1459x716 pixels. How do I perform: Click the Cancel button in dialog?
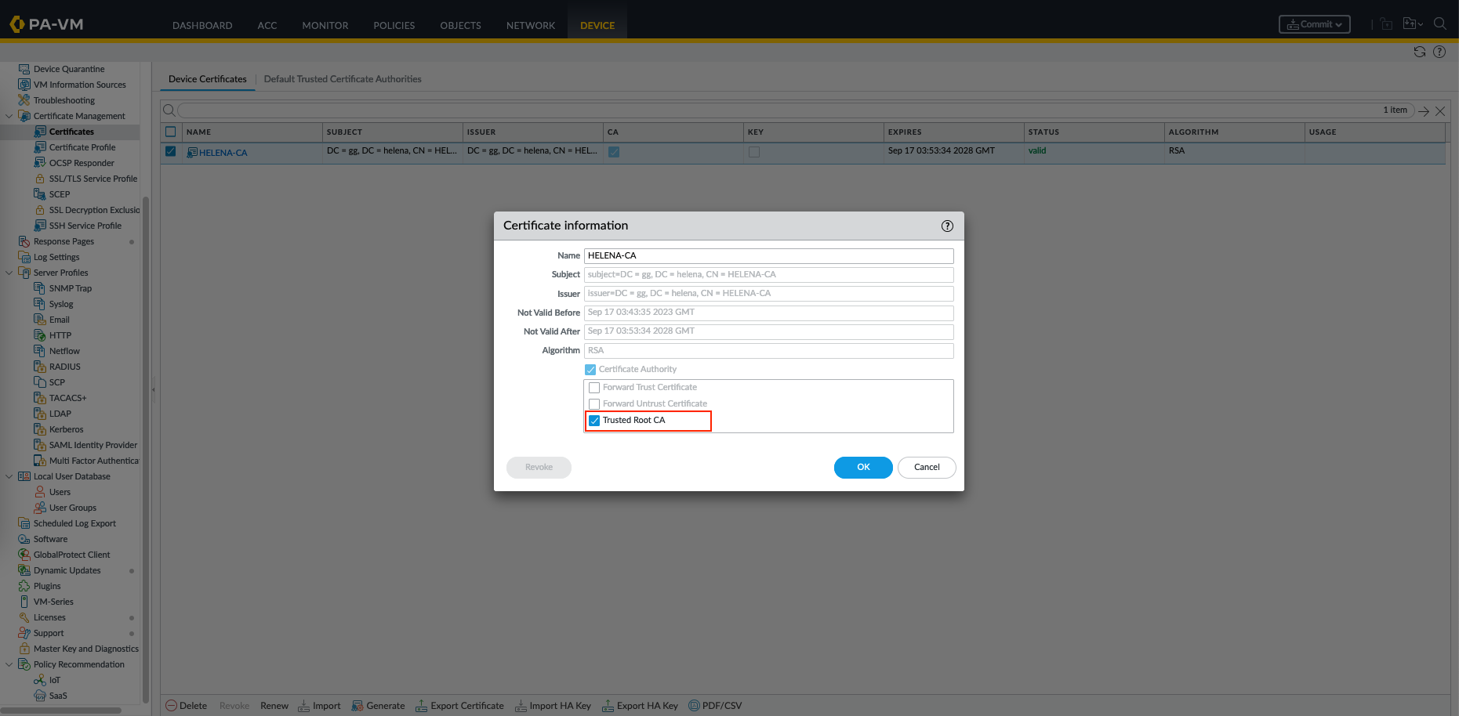click(x=926, y=467)
